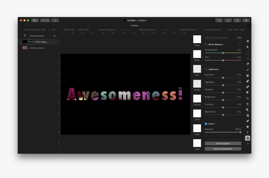Click the Invert Intensity slider handle
This screenshot has width=269, height=178.
pos(240,132)
